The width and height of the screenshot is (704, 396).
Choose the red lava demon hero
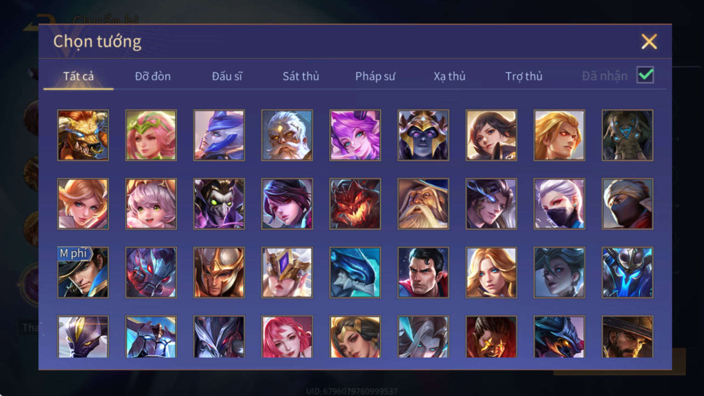pyautogui.click(x=355, y=204)
